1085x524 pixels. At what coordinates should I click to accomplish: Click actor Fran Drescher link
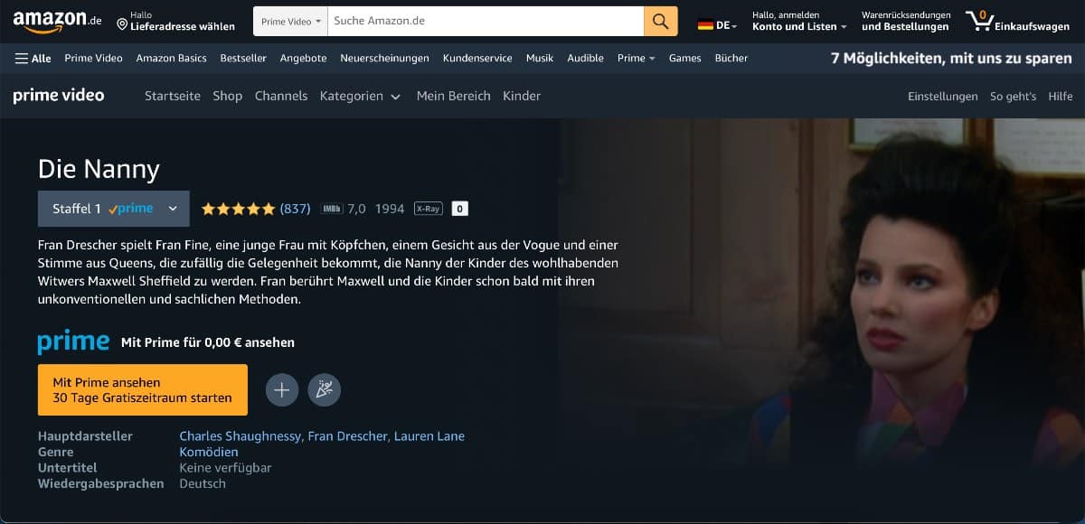click(349, 436)
